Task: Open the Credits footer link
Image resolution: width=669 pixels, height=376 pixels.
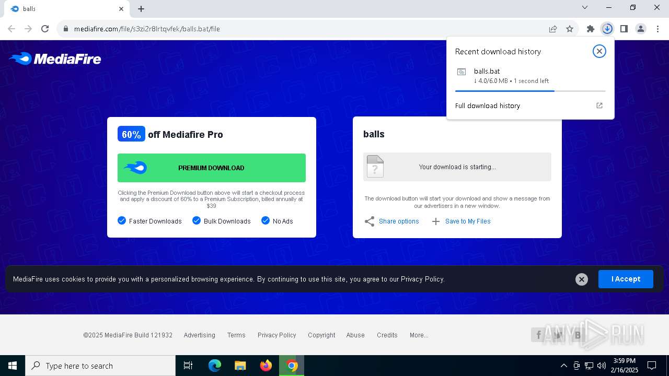Action: pos(387,335)
